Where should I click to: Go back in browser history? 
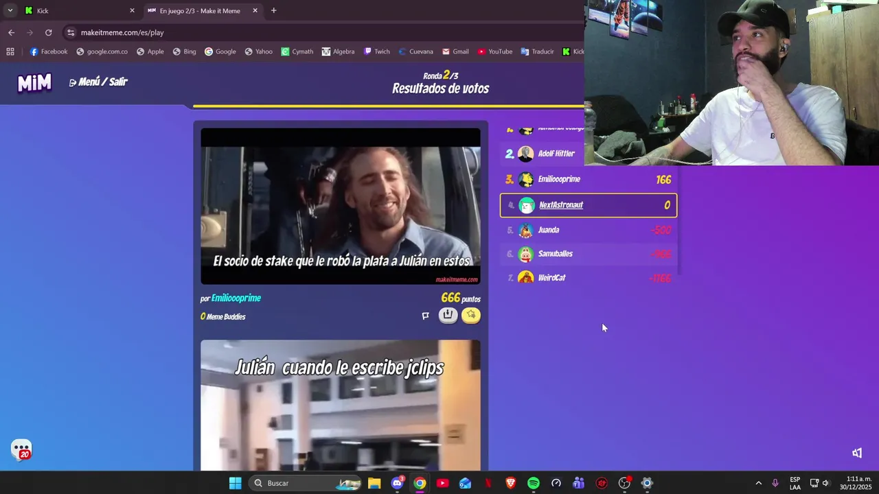pos(11,32)
